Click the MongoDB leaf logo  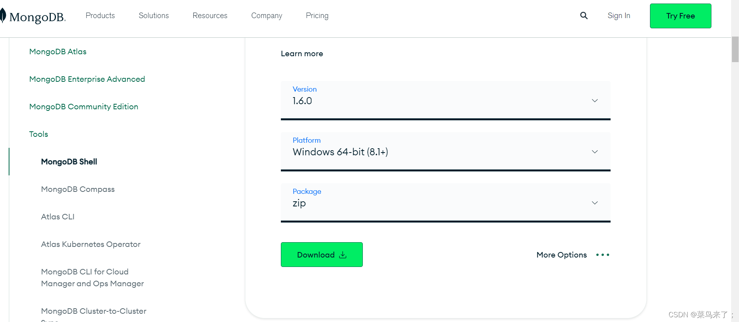[x=3, y=16]
